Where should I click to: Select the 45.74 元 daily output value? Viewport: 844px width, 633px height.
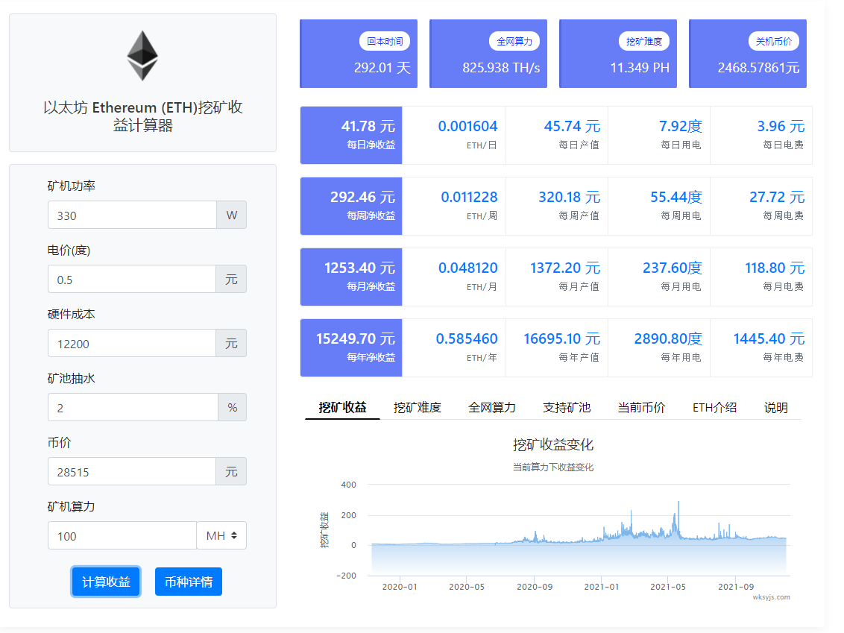pos(572,127)
